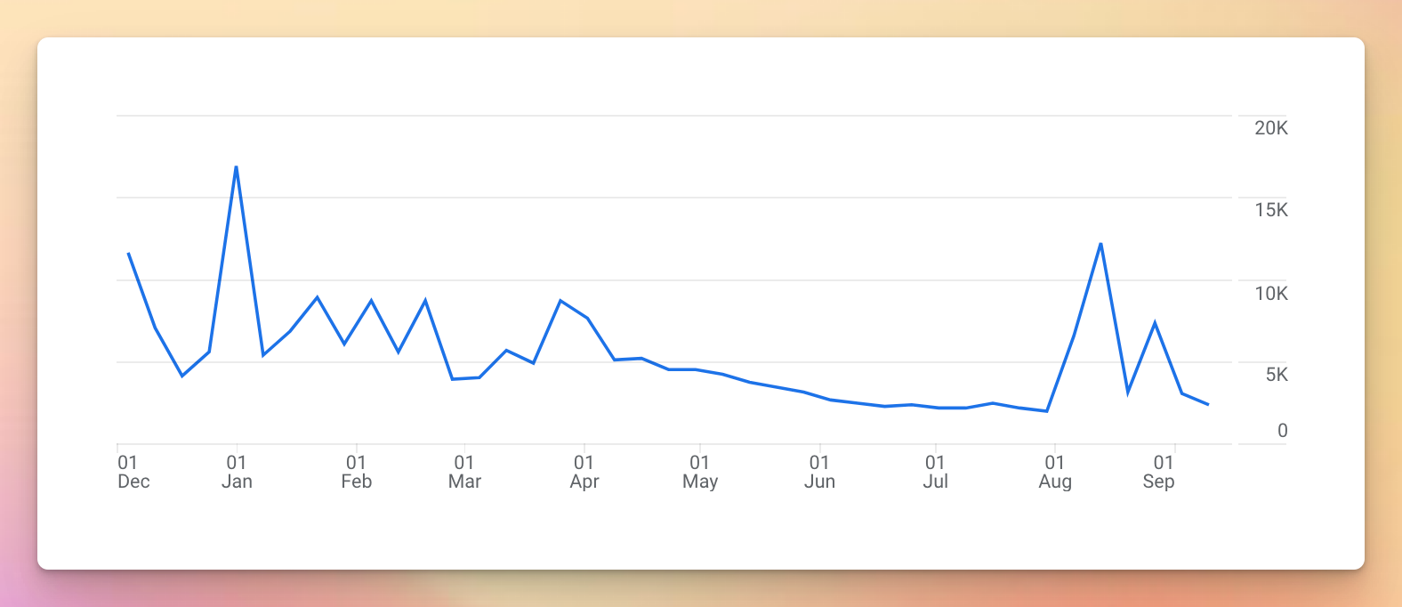This screenshot has width=1402, height=607.
Task: Click the 10K y-axis label
Action: pyautogui.click(x=1271, y=294)
